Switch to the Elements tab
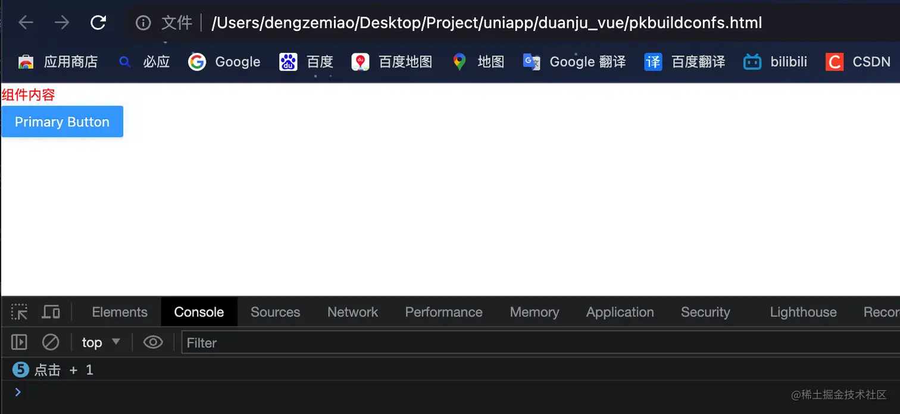 [120, 312]
